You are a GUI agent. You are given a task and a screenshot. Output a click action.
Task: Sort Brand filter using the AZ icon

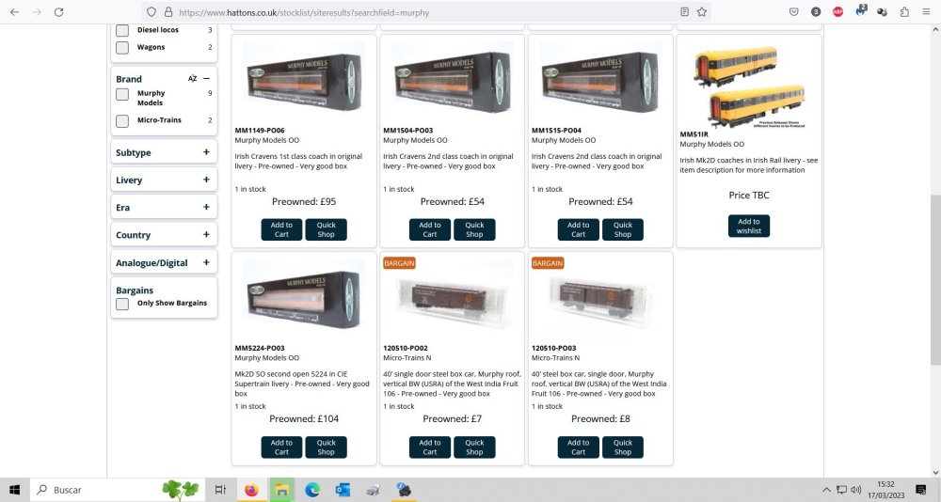pyautogui.click(x=192, y=79)
